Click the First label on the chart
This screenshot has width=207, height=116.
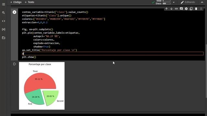coord(30,104)
